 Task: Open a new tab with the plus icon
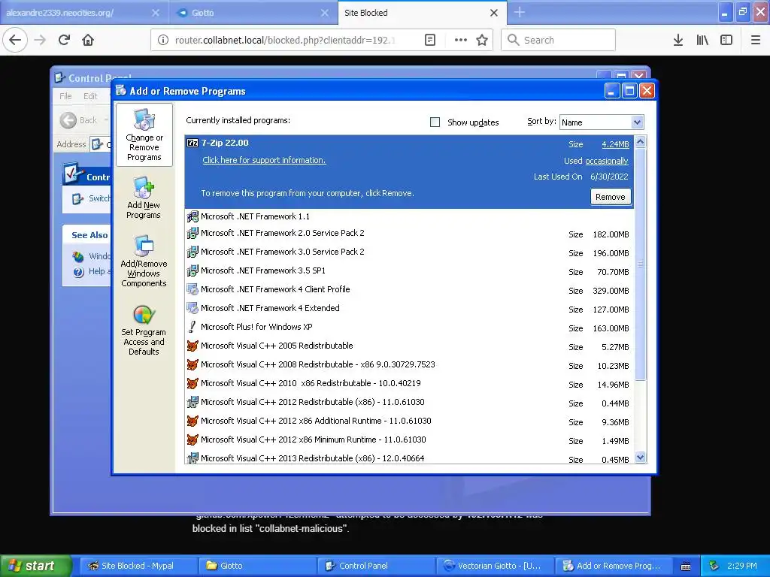pyautogui.click(x=520, y=13)
